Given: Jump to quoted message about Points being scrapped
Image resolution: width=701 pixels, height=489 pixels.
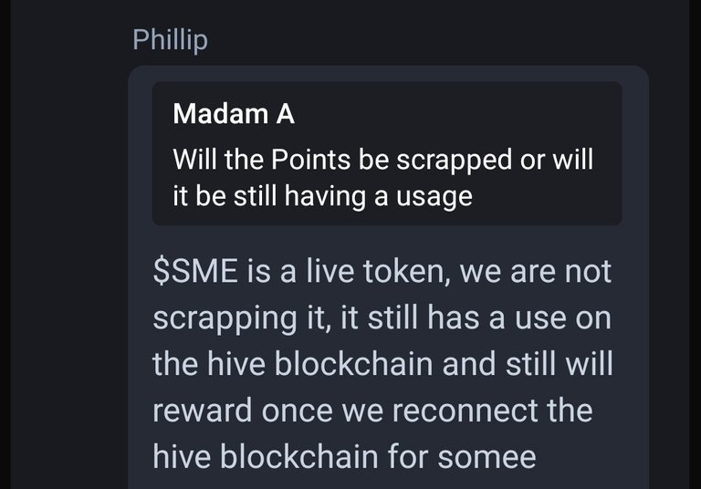Looking at the screenshot, I should [387, 153].
